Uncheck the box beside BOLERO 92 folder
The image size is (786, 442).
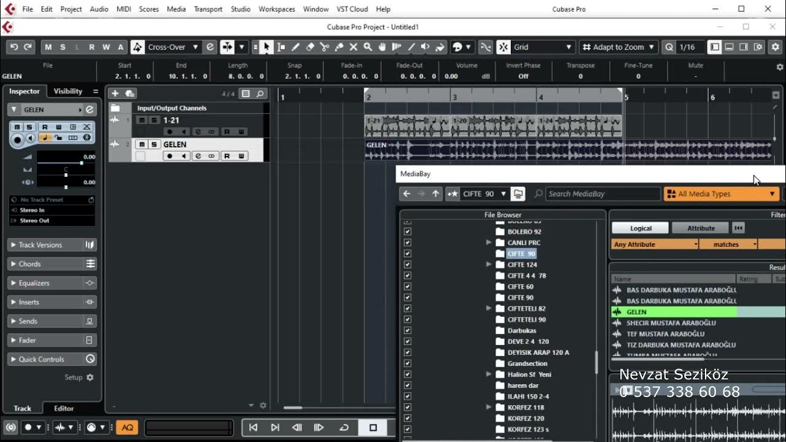[x=407, y=231]
